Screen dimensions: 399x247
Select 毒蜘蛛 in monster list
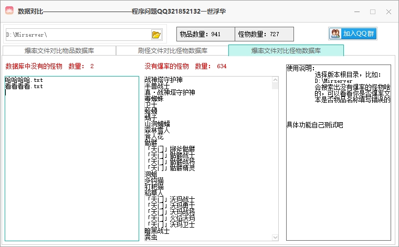[x=154, y=99]
